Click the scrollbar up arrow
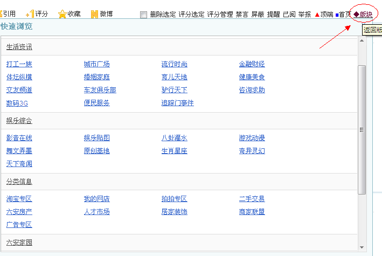 click(362, 40)
